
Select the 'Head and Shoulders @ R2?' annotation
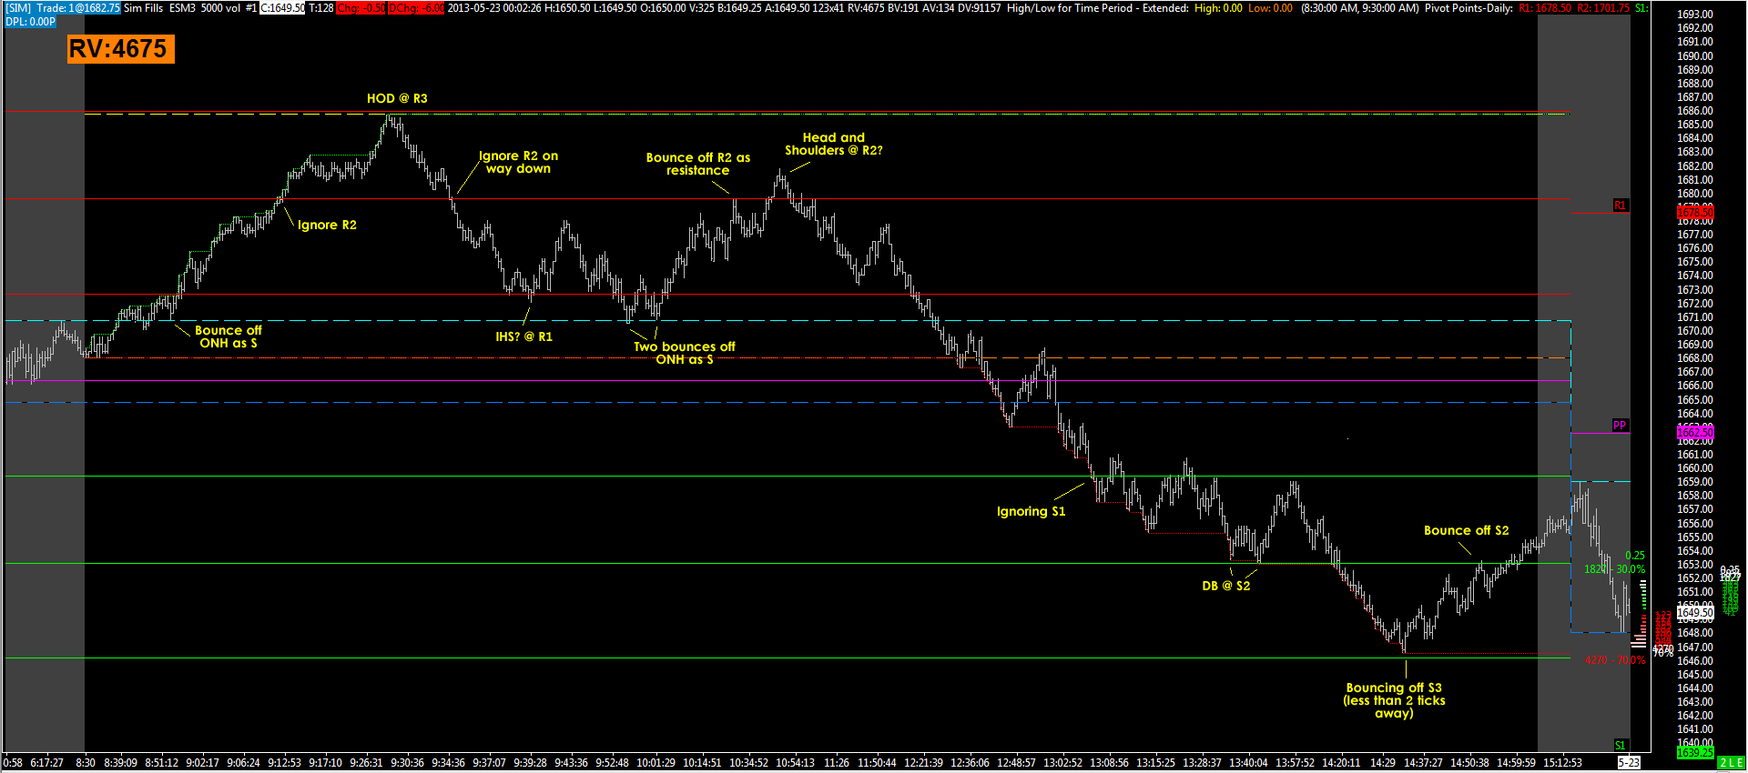(834, 144)
